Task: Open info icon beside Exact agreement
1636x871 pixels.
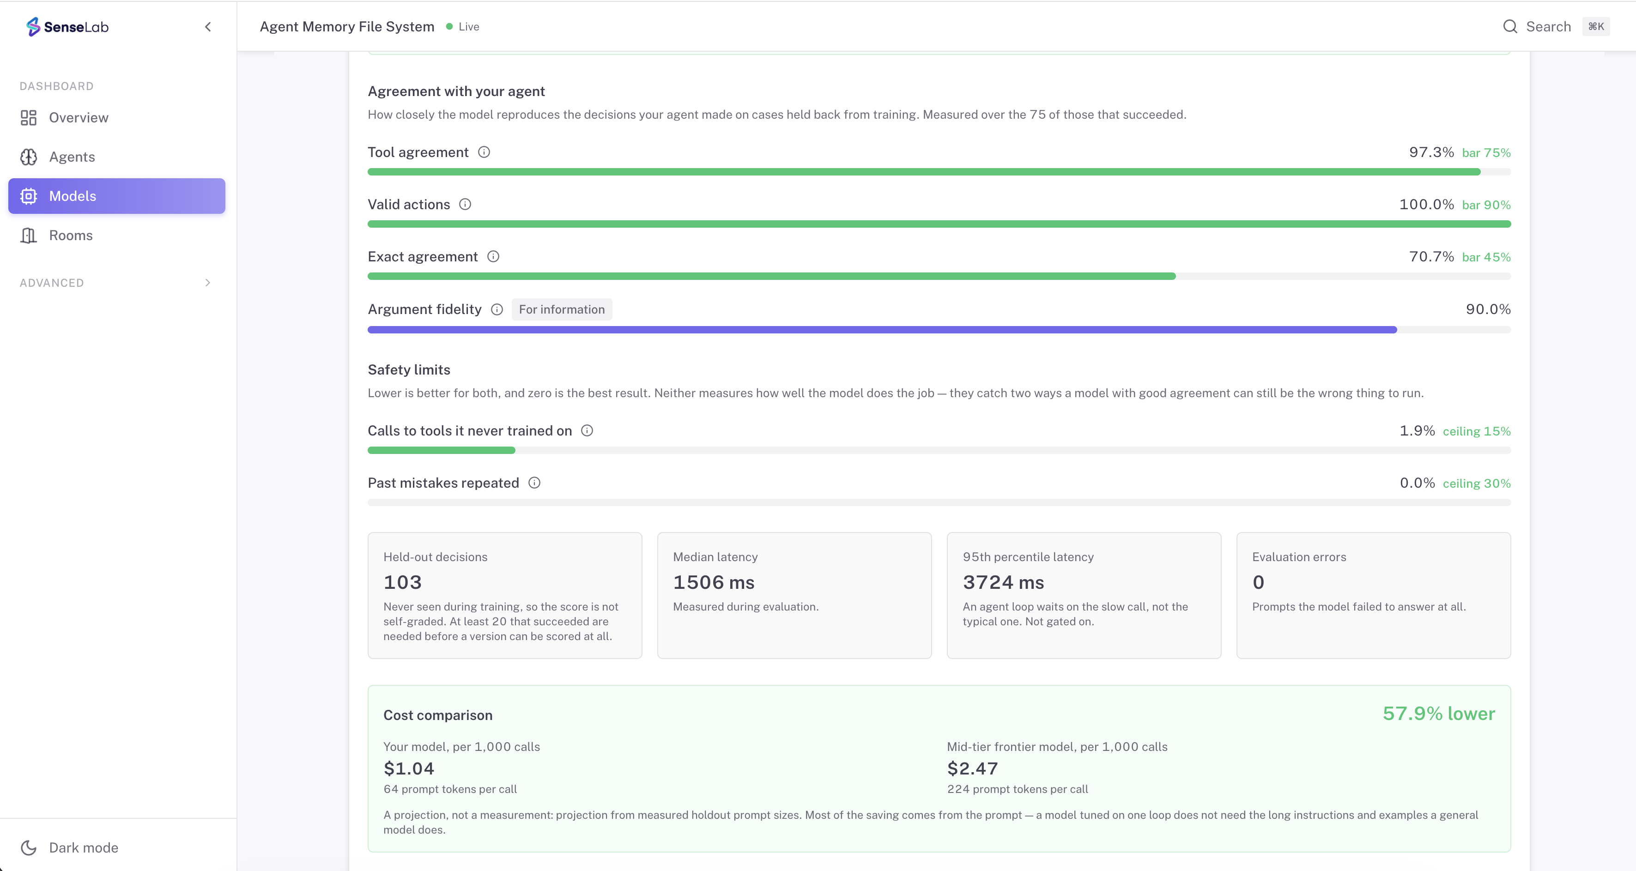Action: tap(493, 256)
